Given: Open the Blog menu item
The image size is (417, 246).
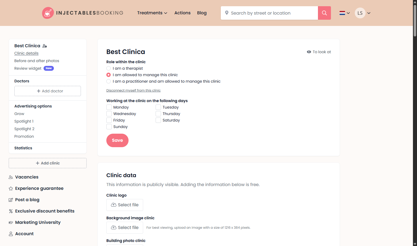Looking at the screenshot, I should click(202, 13).
